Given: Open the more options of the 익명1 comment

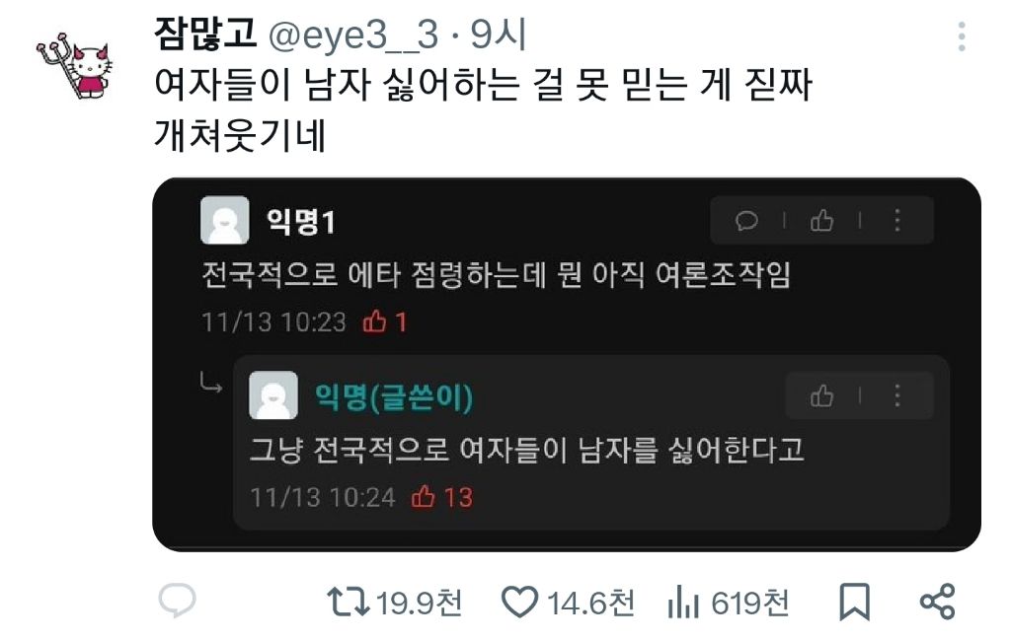Looking at the screenshot, I should tap(897, 221).
